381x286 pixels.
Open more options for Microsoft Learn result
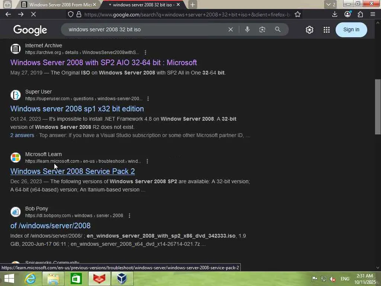pos(147,161)
